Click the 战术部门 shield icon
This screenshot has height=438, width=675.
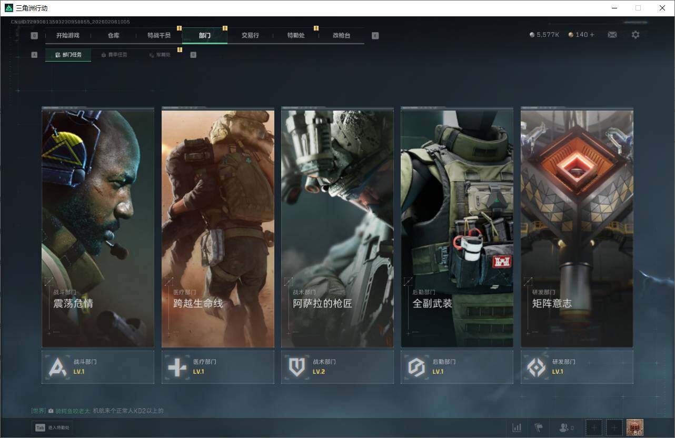(297, 367)
